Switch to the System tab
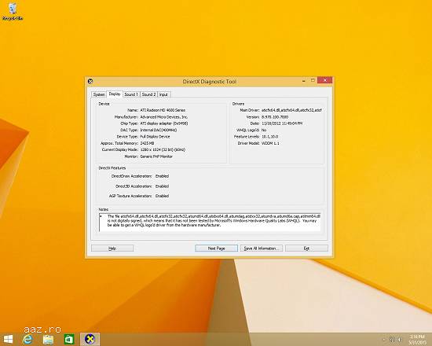 click(x=99, y=94)
